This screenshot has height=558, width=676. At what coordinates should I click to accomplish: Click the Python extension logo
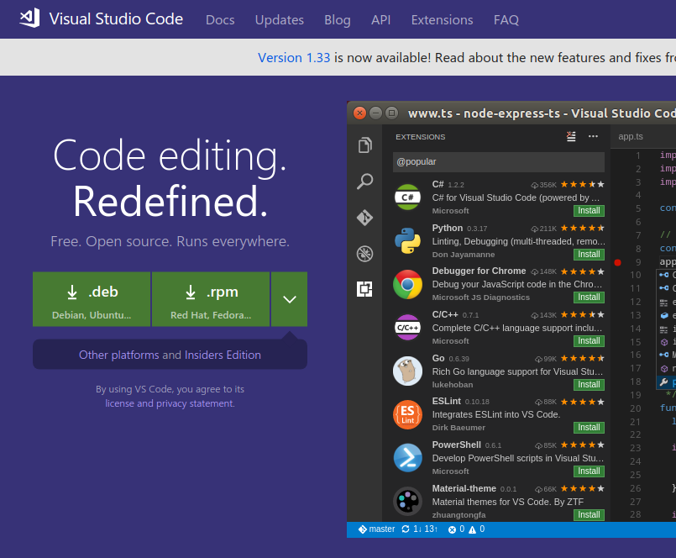[407, 241]
